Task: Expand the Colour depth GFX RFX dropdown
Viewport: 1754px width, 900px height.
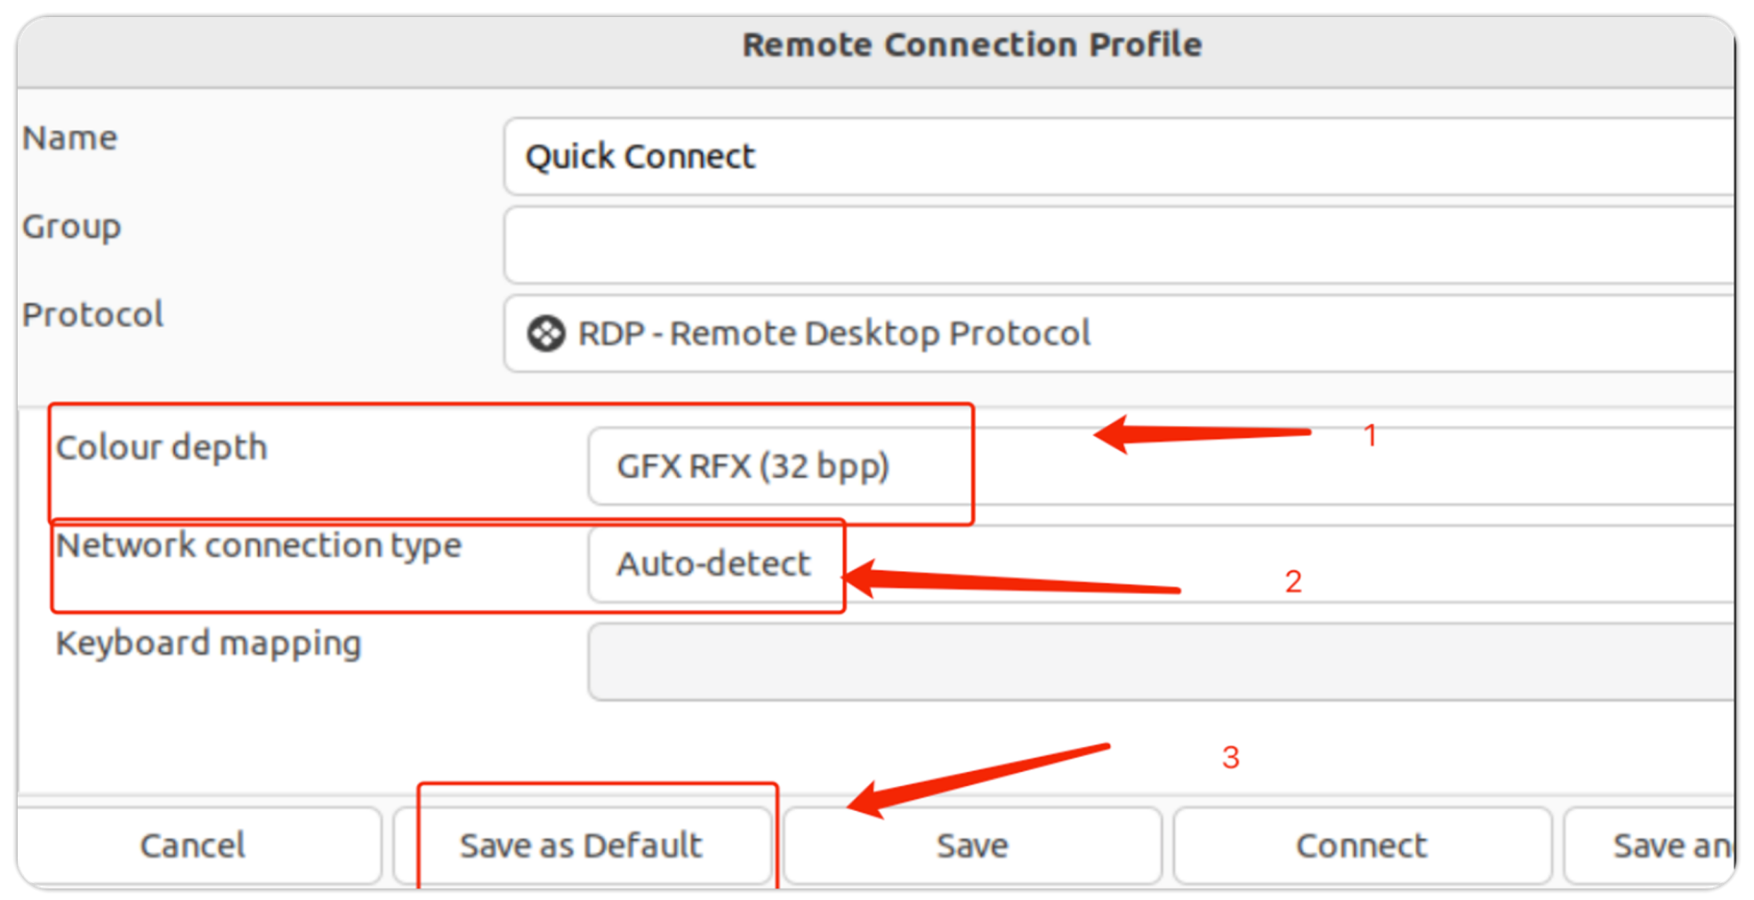Action: [1156, 466]
